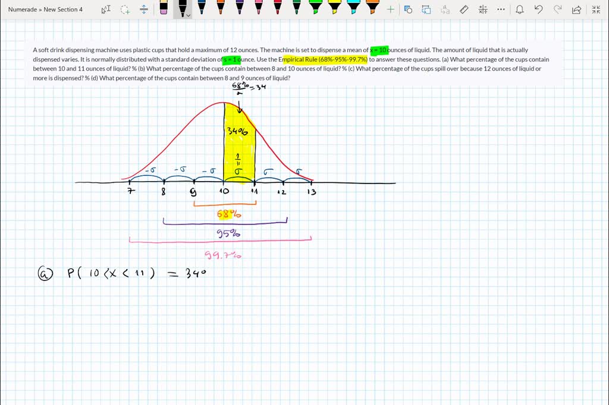This screenshot has height=405, width=609.
Task: Undo the last ink stroke
Action: point(539,10)
